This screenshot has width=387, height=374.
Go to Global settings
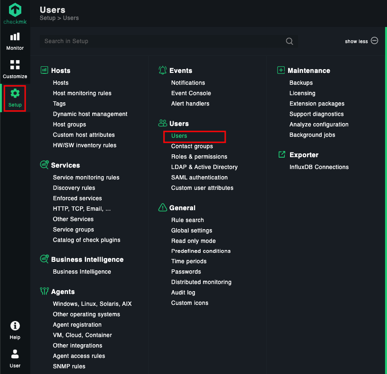[x=192, y=231]
